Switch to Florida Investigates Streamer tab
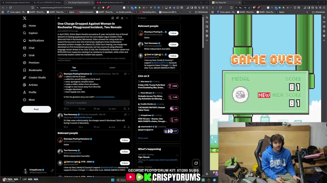 [x=17, y=3]
